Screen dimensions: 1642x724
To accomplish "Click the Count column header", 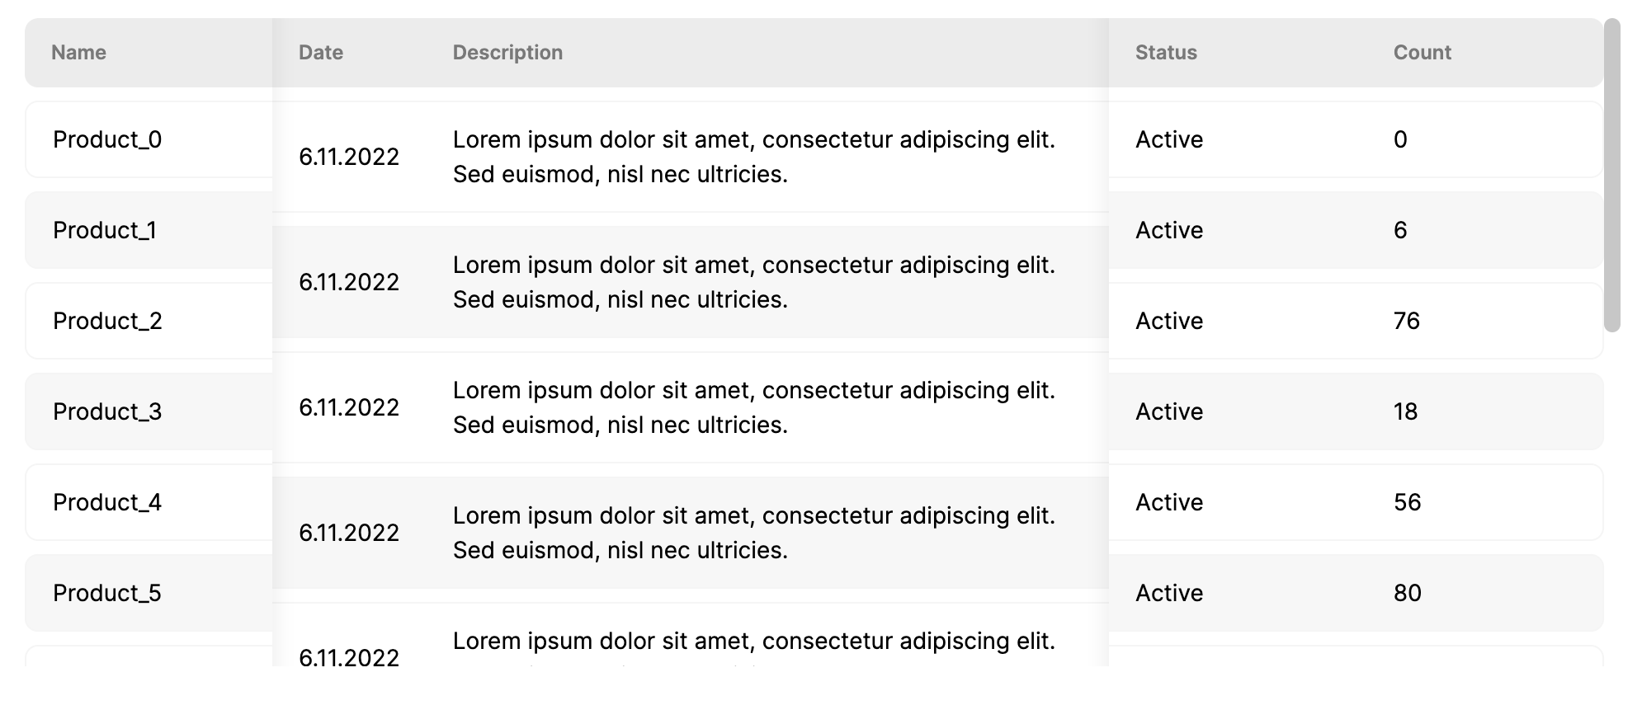I will pos(1423,53).
